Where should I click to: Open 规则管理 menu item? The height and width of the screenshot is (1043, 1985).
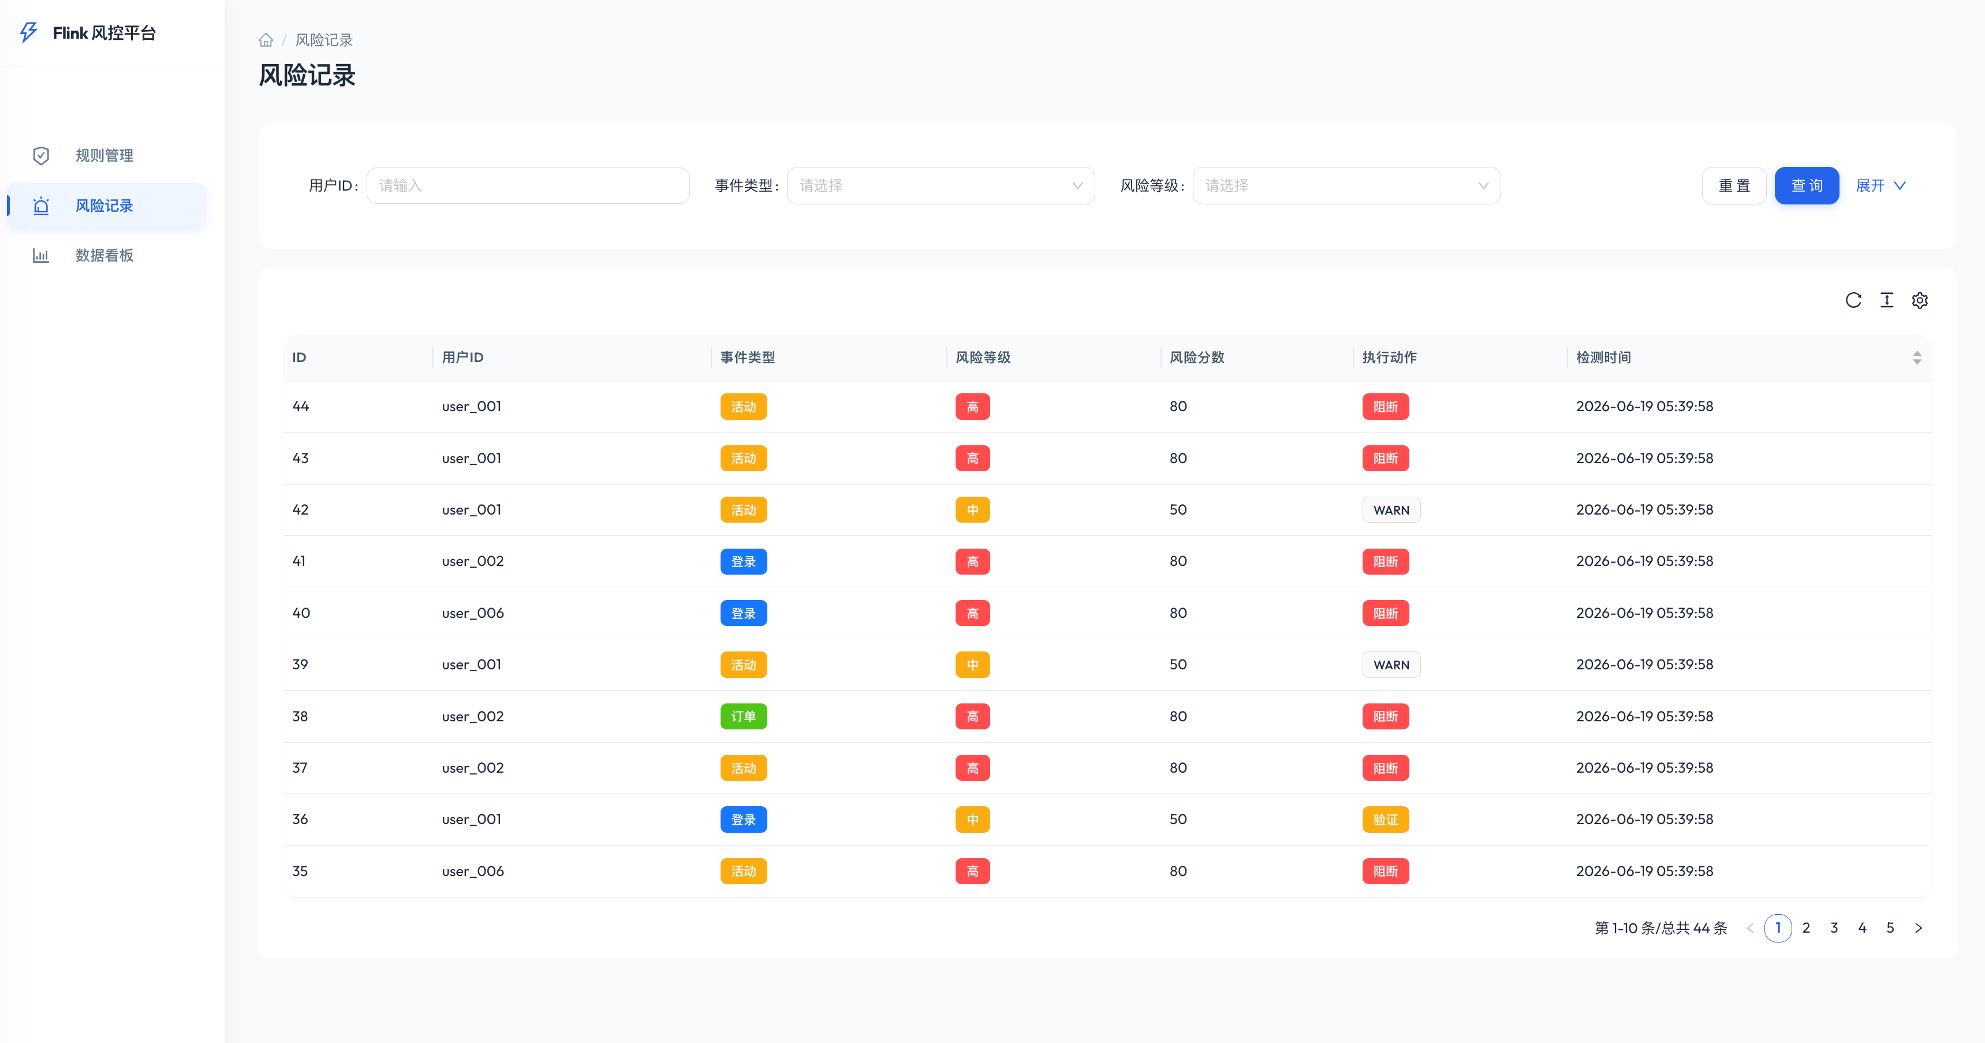tap(106, 156)
